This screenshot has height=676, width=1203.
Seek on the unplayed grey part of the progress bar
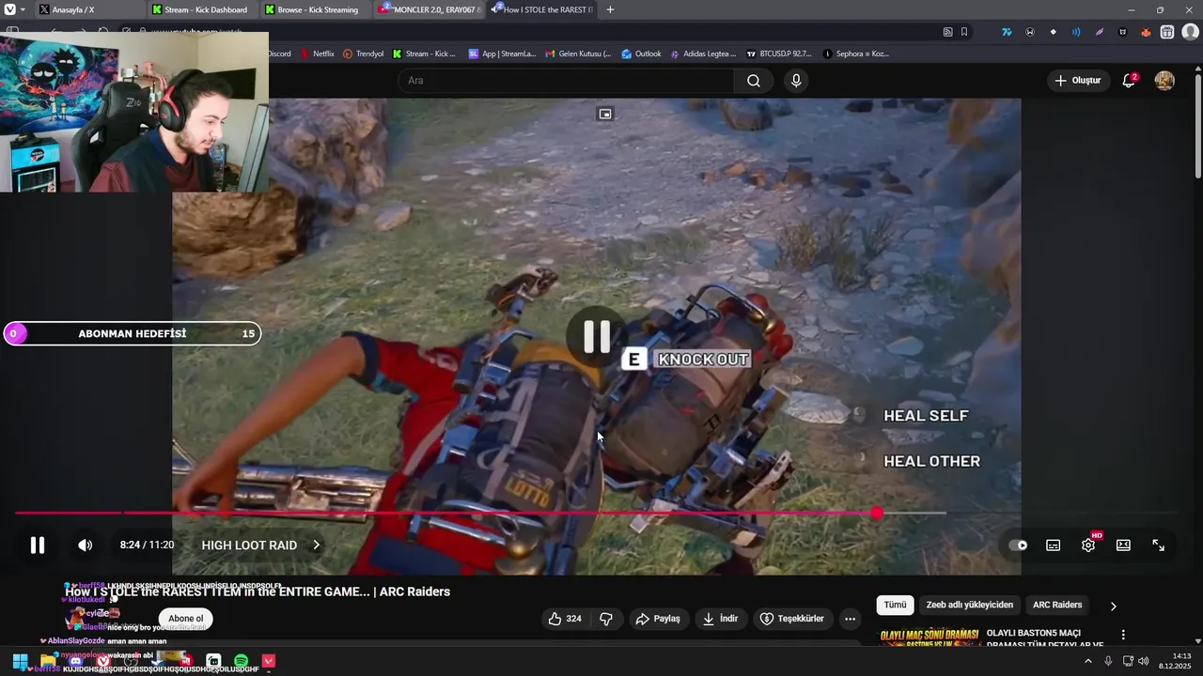[914, 513]
